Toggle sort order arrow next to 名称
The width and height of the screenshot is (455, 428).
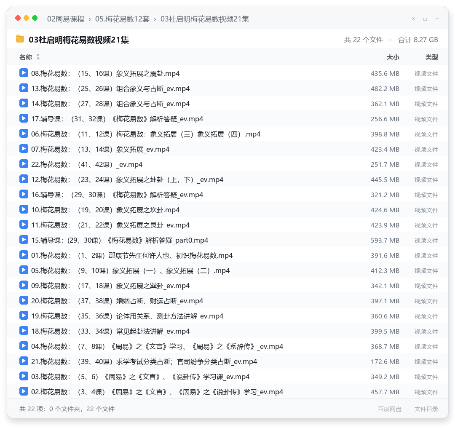[38, 57]
